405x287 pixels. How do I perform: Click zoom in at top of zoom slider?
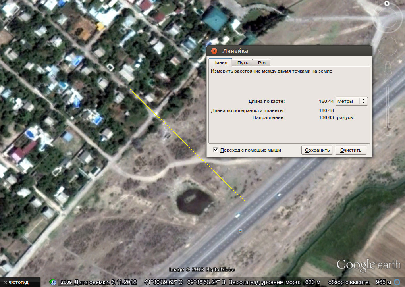click(x=388, y=83)
